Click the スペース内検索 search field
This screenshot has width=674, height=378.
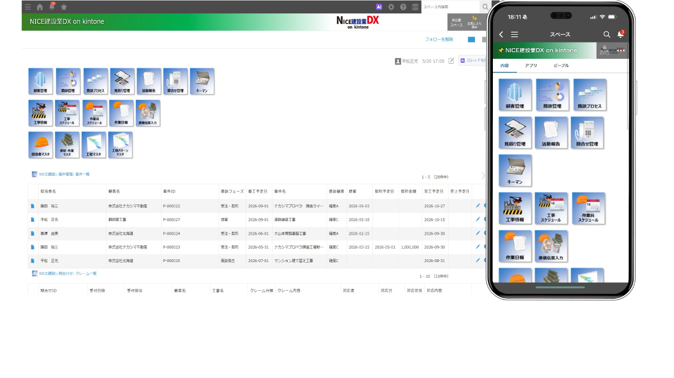point(450,7)
